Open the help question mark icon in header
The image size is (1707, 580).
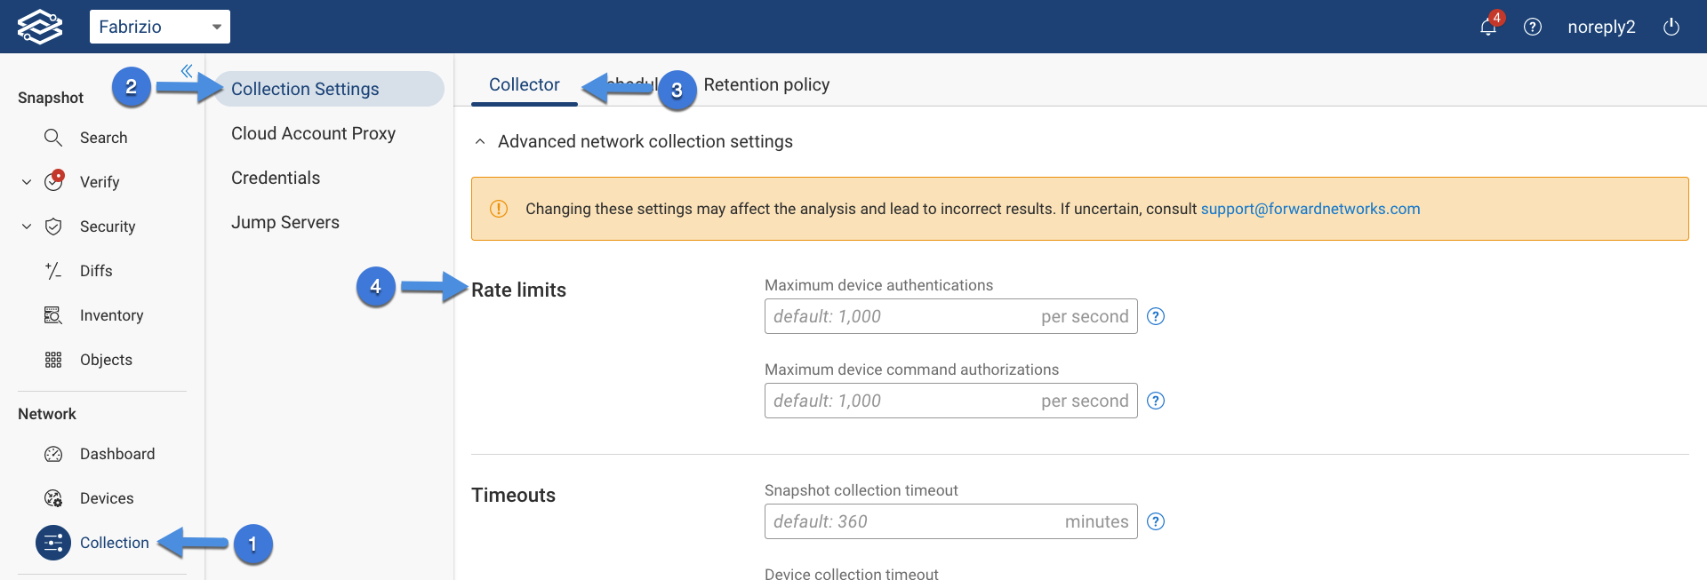pyautogui.click(x=1533, y=27)
